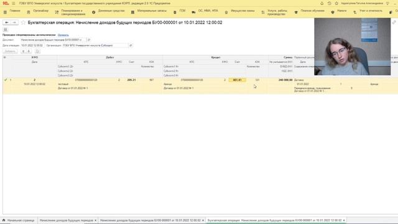398x224 pixels.
Task: Open Налоги section
Action: click(x=342, y=11)
